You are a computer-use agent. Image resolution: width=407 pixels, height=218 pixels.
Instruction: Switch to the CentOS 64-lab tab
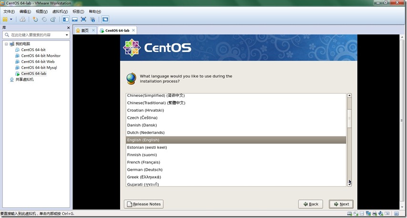tap(117, 31)
